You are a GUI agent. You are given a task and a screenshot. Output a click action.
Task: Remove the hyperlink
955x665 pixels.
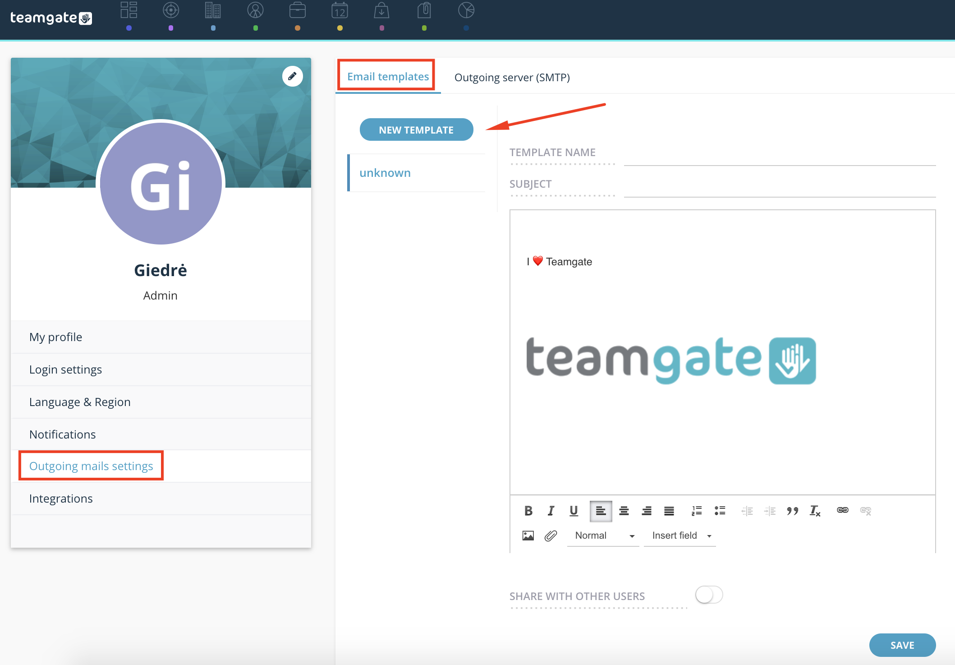(865, 511)
